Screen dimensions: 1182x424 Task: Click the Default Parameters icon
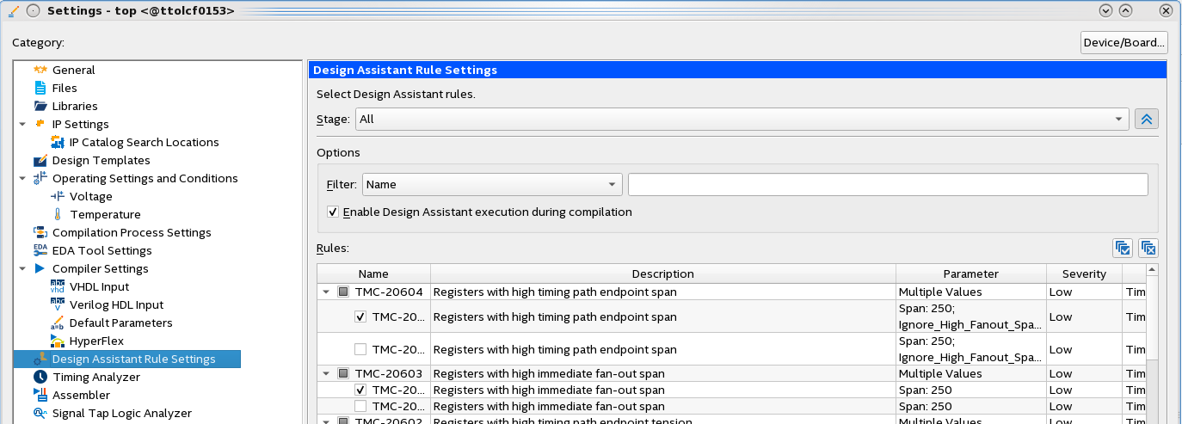pyautogui.click(x=58, y=323)
